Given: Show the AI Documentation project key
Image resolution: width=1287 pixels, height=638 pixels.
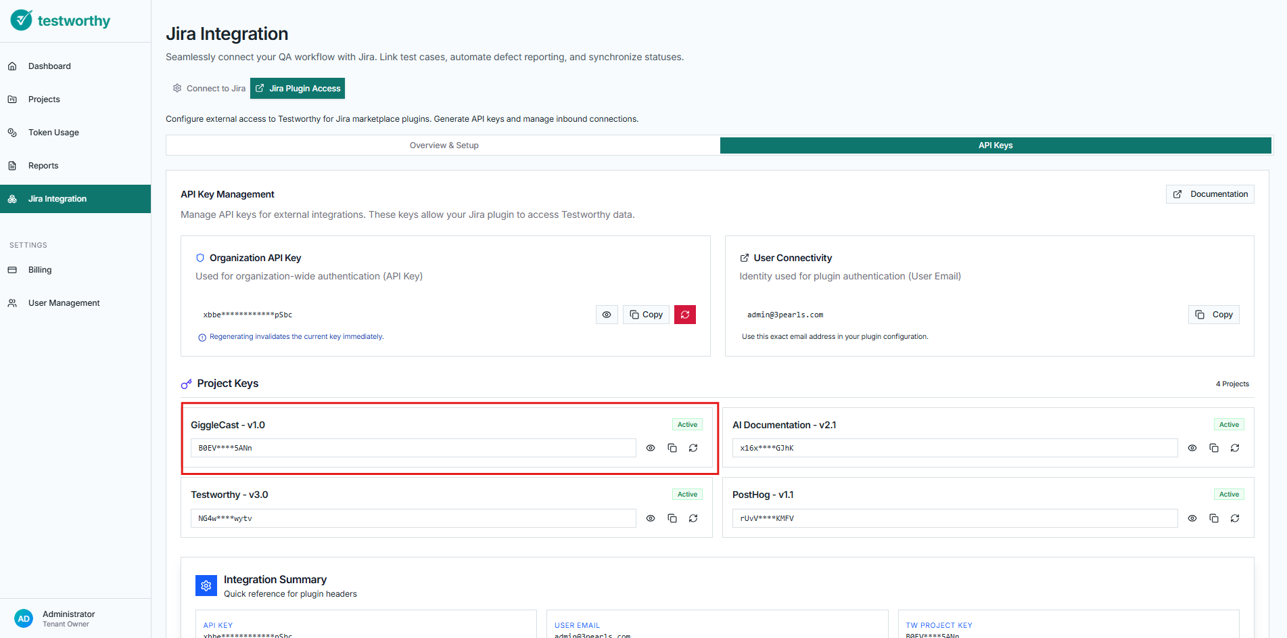Looking at the screenshot, I should coord(1192,448).
